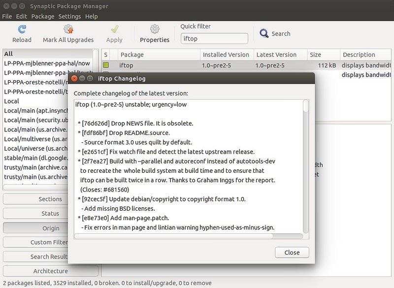This screenshot has width=394, height=288.
Task: Select 'trusty/main (archive.ca' origin entry
Action: click(35, 167)
